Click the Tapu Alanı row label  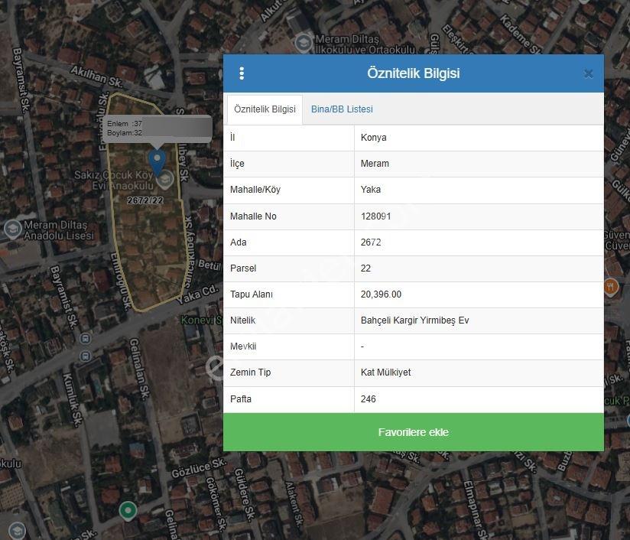(252, 294)
